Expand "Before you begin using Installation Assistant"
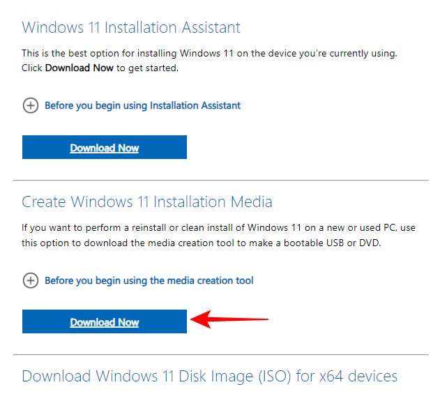The image size is (440, 394). pyautogui.click(x=142, y=106)
